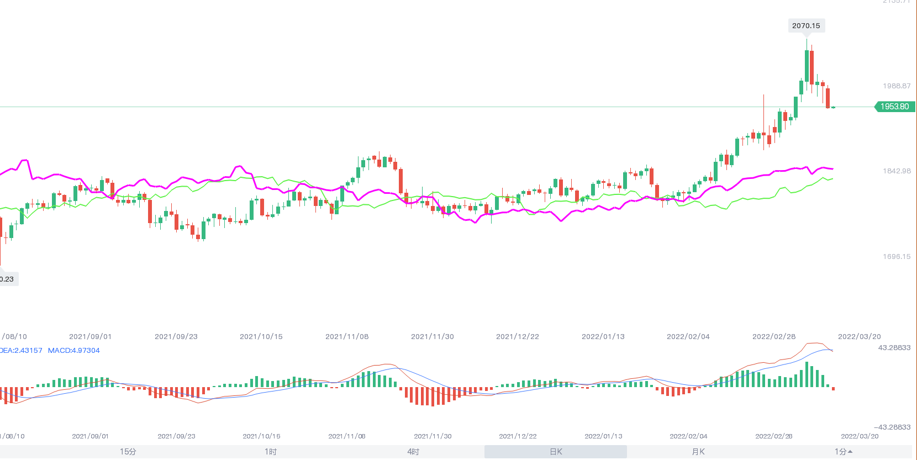Click the last small candlestick on the price line
The height and width of the screenshot is (460, 917).
(x=833, y=107)
